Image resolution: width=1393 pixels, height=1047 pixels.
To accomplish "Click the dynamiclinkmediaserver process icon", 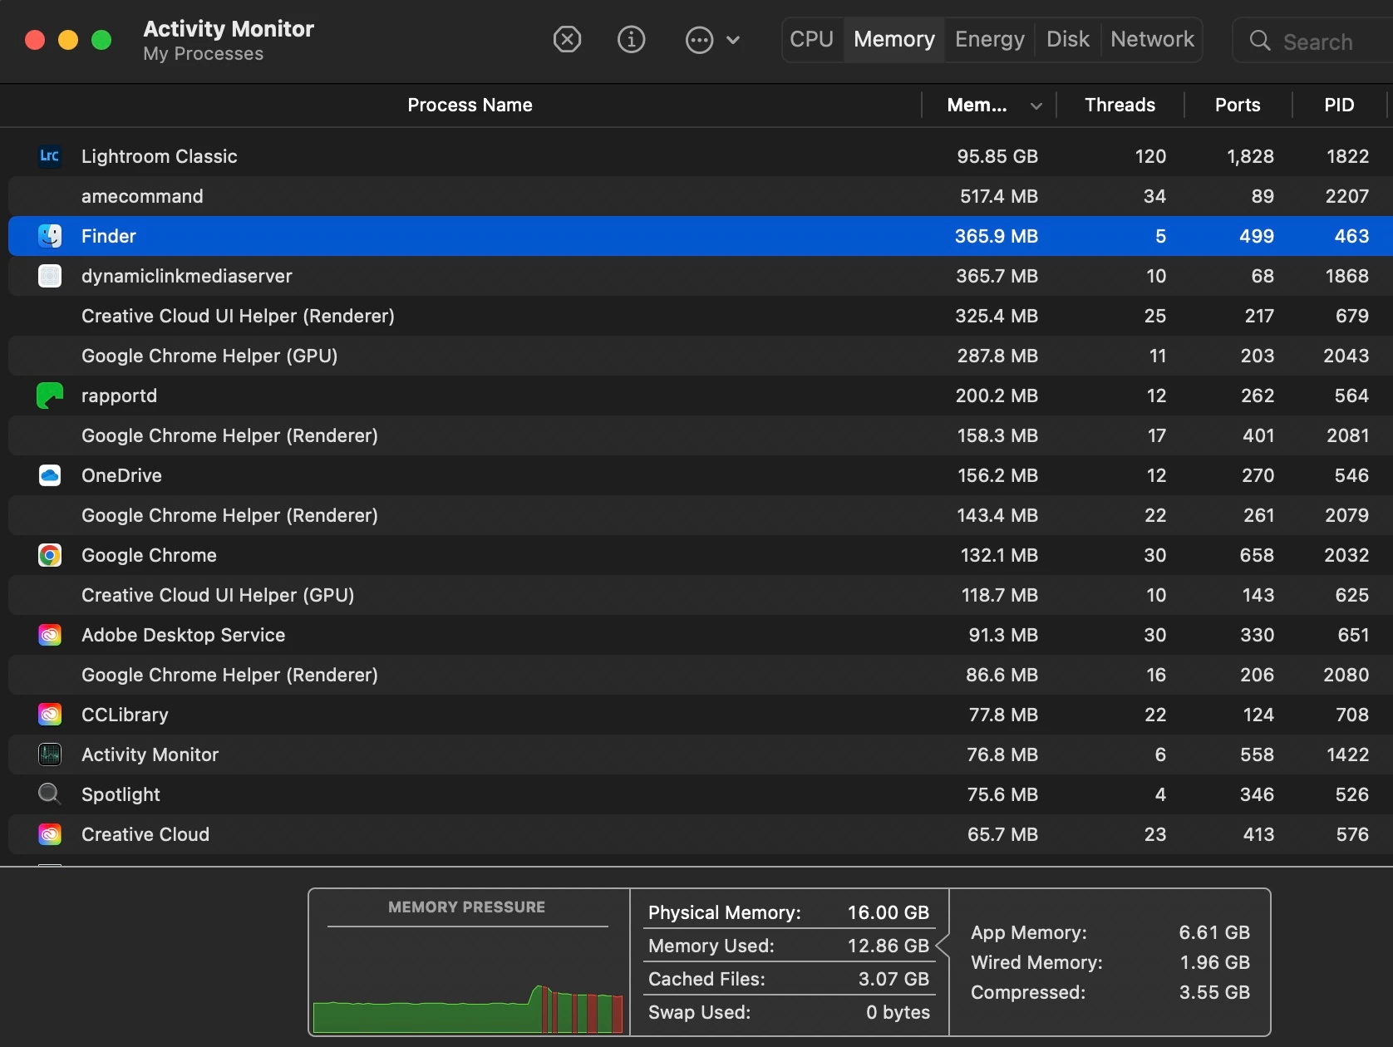I will (50, 276).
